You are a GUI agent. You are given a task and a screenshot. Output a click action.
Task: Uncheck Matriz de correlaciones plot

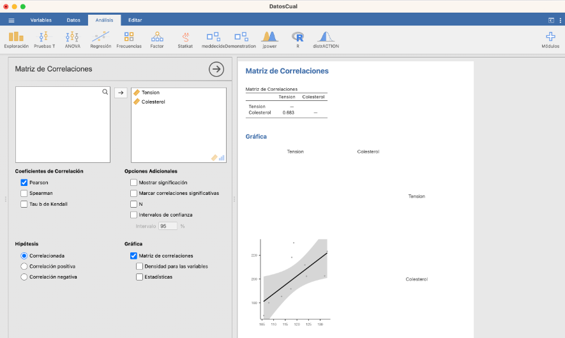point(133,256)
